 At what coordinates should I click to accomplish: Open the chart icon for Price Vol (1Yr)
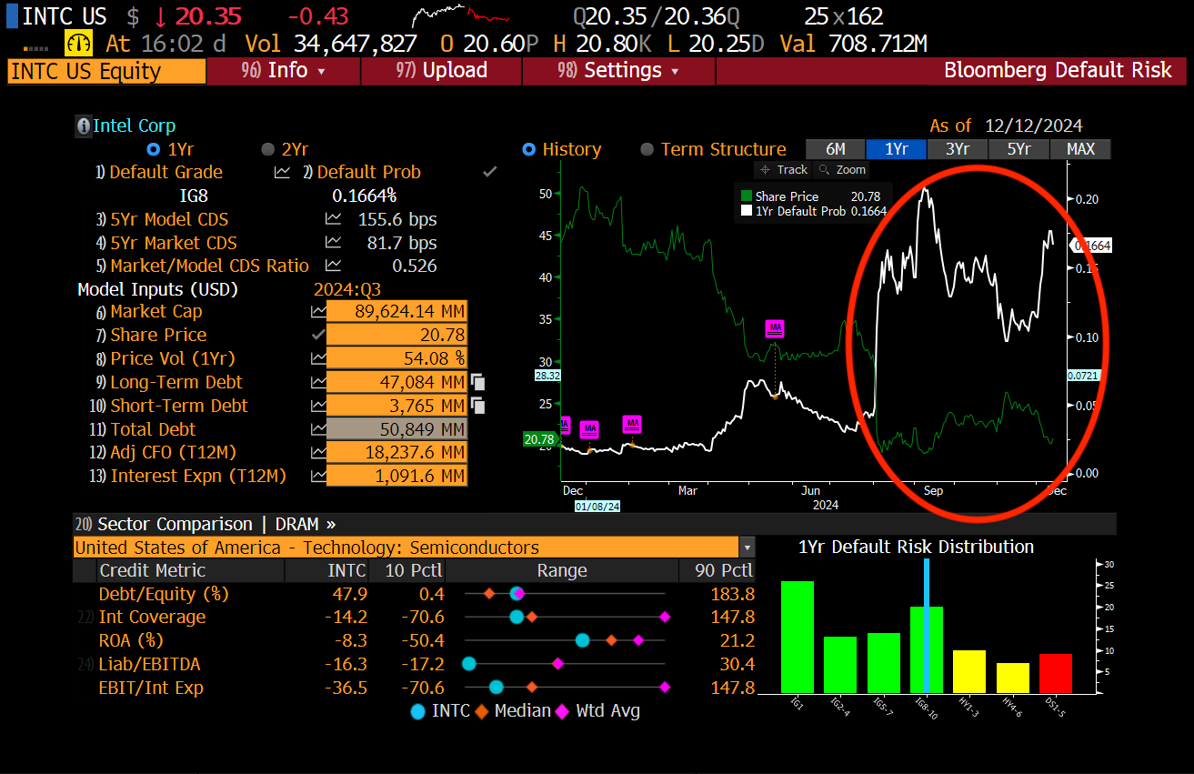click(x=318, y=358)
